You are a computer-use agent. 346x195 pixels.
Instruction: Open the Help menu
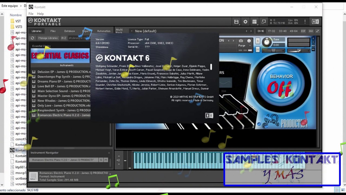coord(40,14)
